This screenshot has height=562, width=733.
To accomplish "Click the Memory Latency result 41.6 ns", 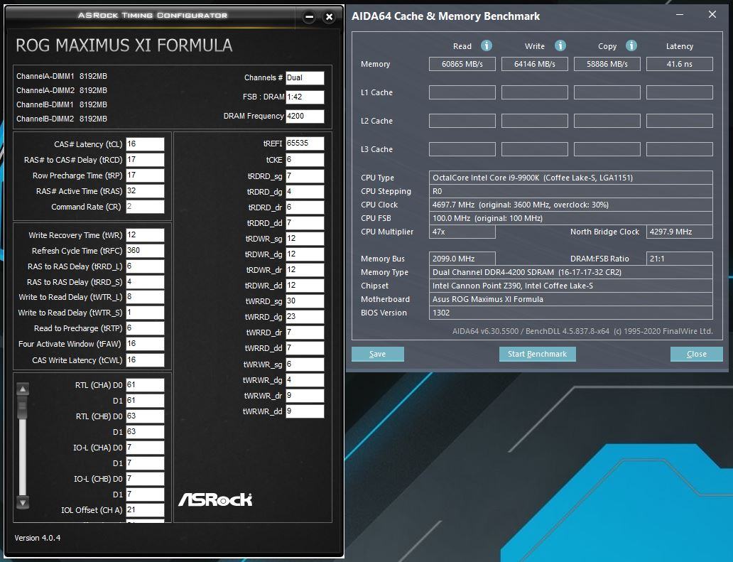I will pyautogui.click(x=680, y=64).
